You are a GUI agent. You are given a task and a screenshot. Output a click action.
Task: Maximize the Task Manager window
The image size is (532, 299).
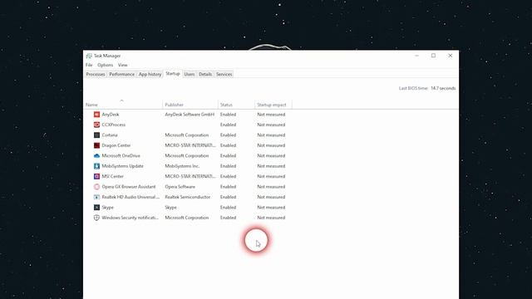(x=433, y=56)
